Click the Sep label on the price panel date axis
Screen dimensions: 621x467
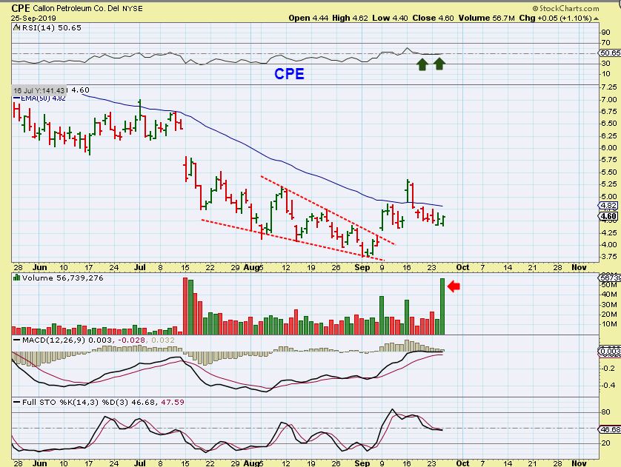pyautogui.click(x=362, y=267)
